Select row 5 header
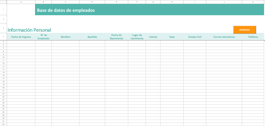Viewport: 265px width, 126px height. pyautogui.click(x=3, y=42)
